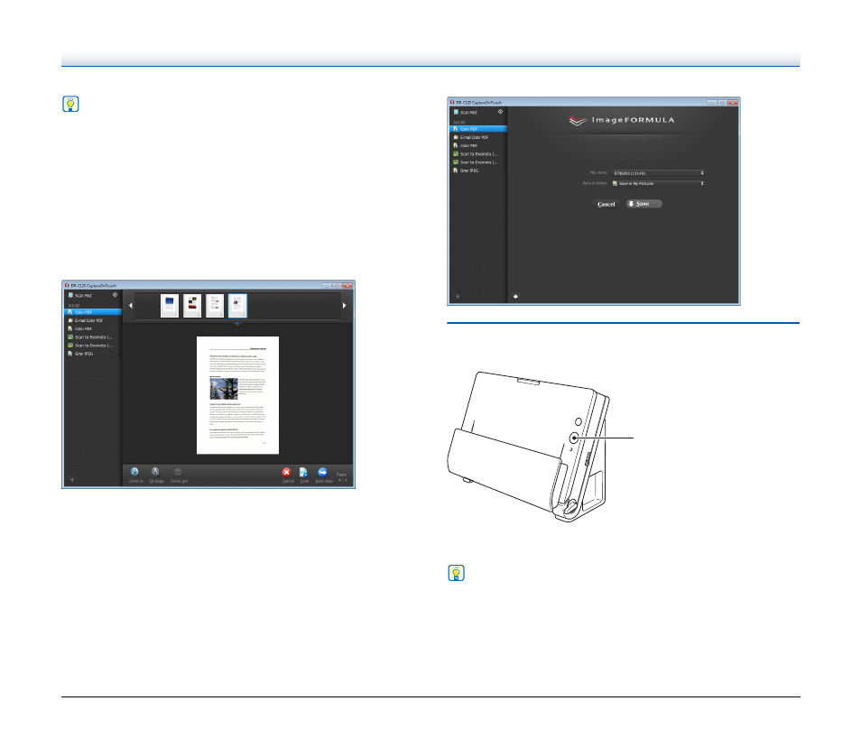
Task: Open page 1 thumbnail in preview strip
Action: pyautogui.click(x=170, y=306)
